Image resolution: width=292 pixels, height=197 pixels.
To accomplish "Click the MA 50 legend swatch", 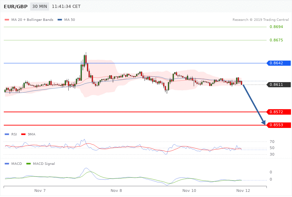I will [x=60, y=19].
